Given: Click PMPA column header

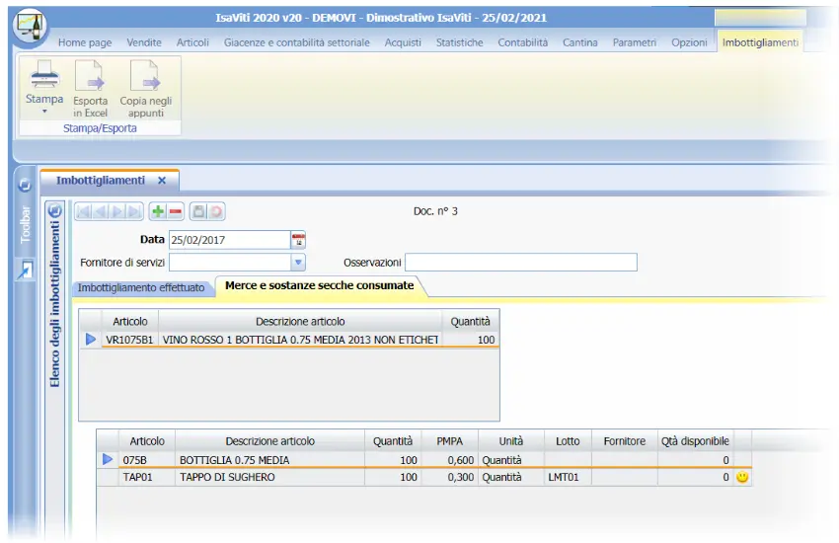Looking at the screenshot, I should click(x=449, y=441).
